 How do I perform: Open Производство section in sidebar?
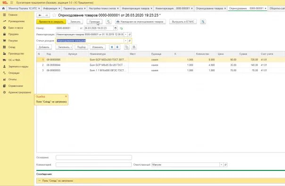click(16, 54)
